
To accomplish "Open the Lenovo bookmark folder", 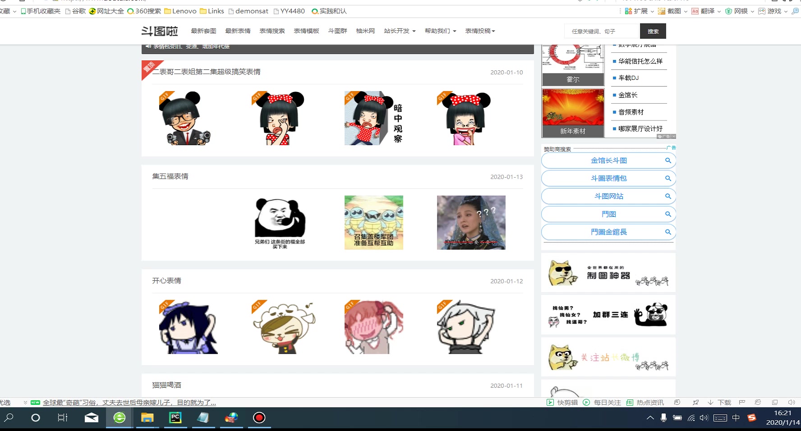I will click(180, 11).
